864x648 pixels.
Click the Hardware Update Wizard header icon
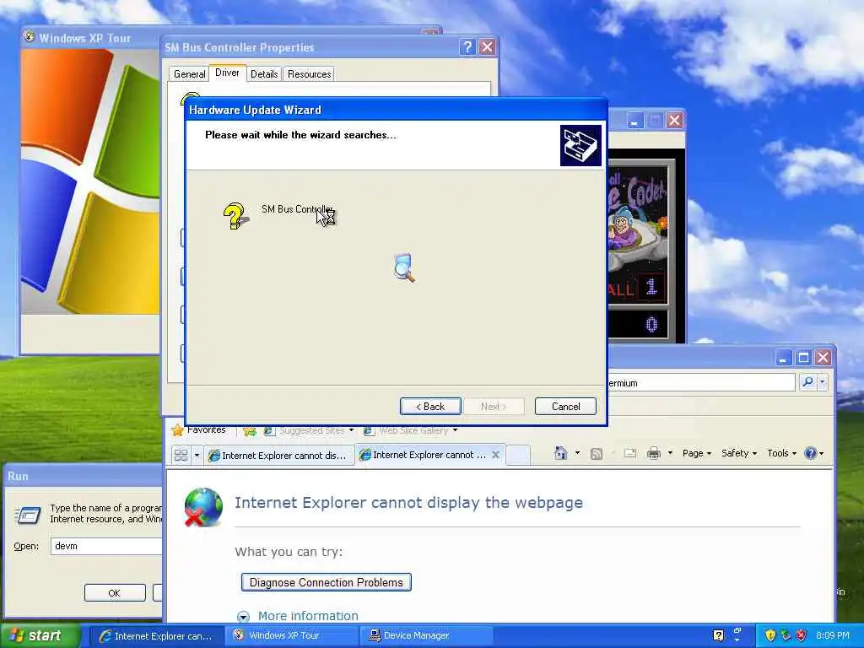pyautogui.click(x=580, y=145)
